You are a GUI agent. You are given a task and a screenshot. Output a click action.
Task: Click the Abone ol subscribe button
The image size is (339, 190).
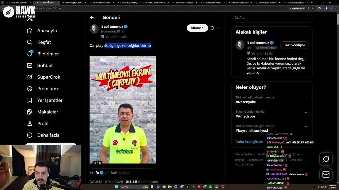pyautogui.click(x=198, y=28)
